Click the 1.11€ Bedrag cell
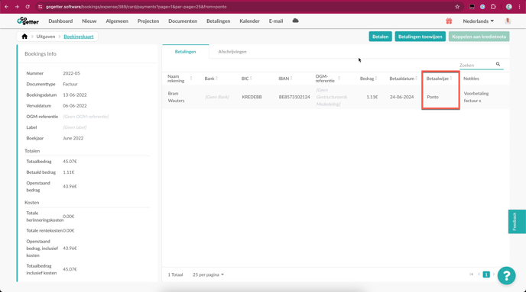This screenshot has width=526, height=292. (372, 97)
